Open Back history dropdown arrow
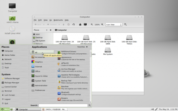178x111 pixels. coord(44,25)
